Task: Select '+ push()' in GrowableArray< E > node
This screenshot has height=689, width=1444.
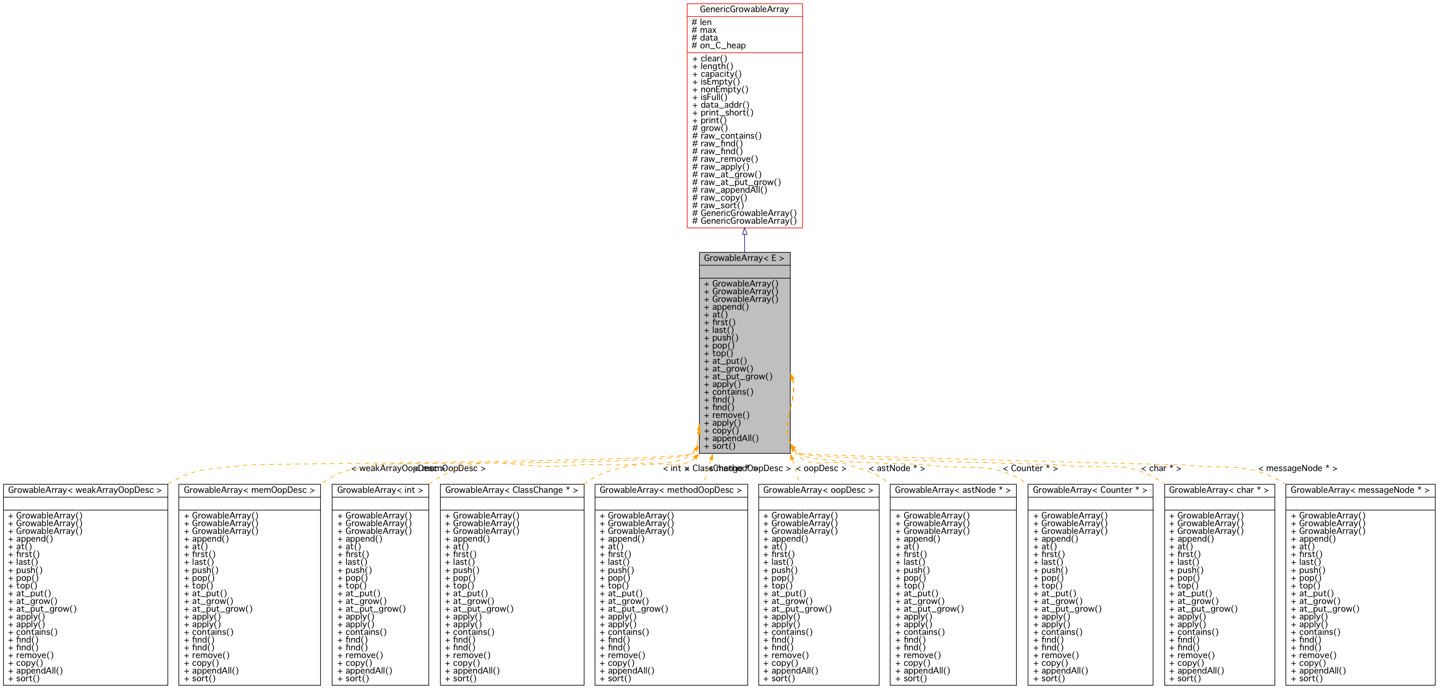Action: [721, 338]
